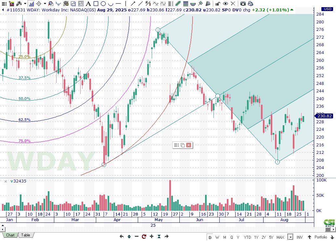Open the MAX range dropdown arrow

click(290, 237)
